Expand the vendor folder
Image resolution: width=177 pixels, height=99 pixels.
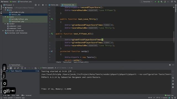coord(5,24)
